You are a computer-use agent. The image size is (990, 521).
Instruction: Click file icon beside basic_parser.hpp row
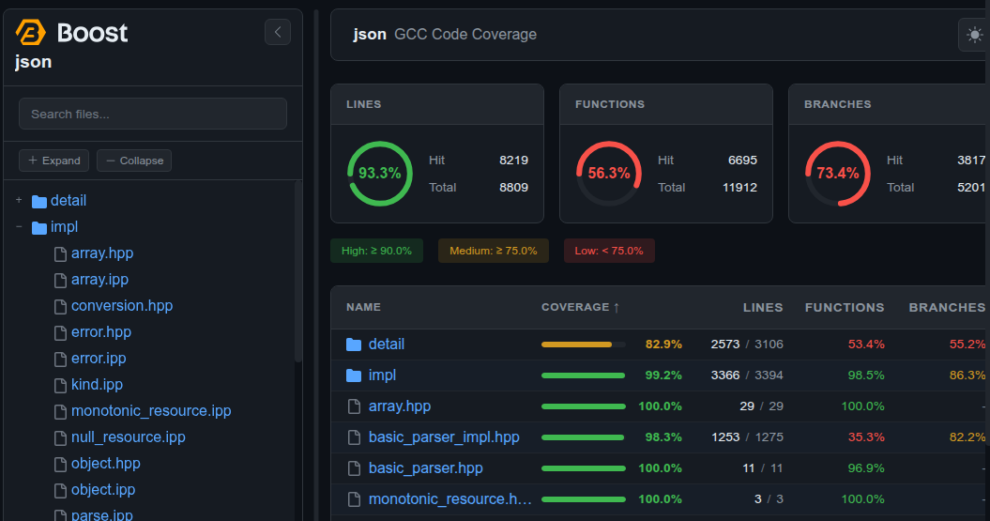click(354, 468)
